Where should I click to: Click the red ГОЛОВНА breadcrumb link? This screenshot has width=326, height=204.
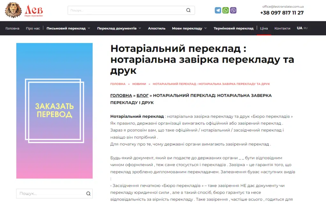coord(118,84)
